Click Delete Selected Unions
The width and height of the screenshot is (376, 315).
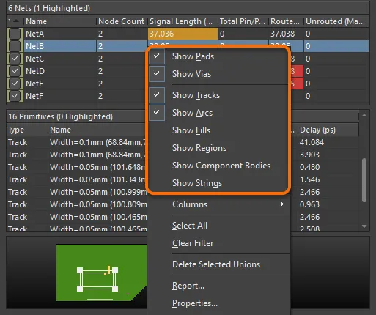tap(216, 264)
